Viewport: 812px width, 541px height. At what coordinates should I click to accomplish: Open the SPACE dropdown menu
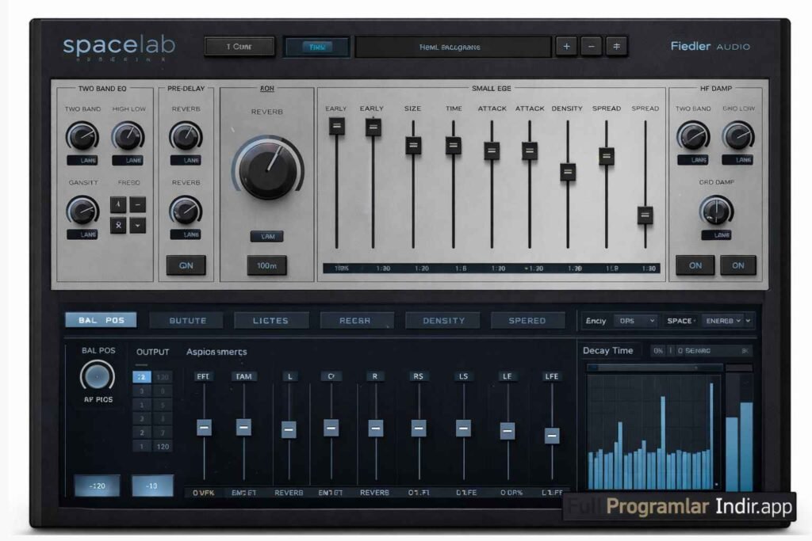[x=725, y=321]
